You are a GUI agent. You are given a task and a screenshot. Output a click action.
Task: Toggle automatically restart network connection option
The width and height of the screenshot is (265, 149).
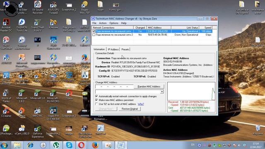96,96
